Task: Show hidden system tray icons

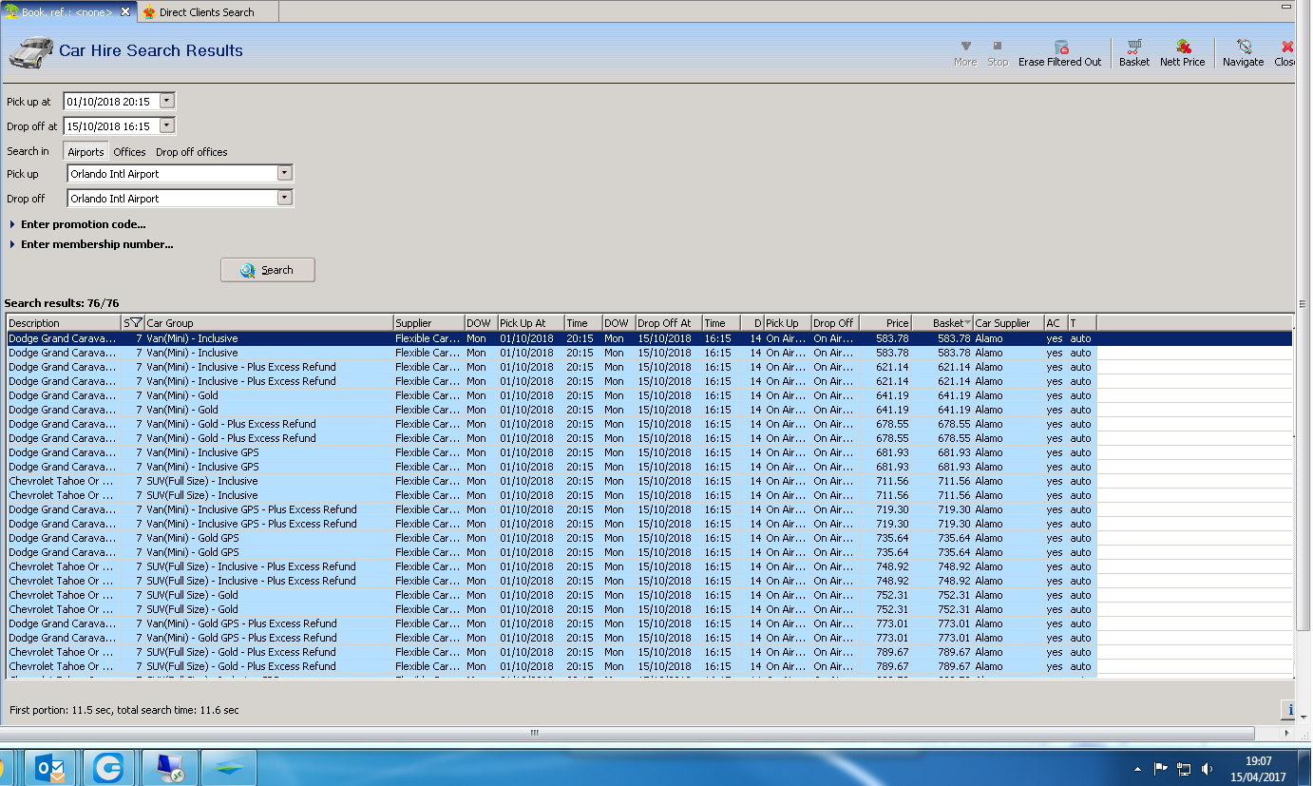Action: [1138, 769]
